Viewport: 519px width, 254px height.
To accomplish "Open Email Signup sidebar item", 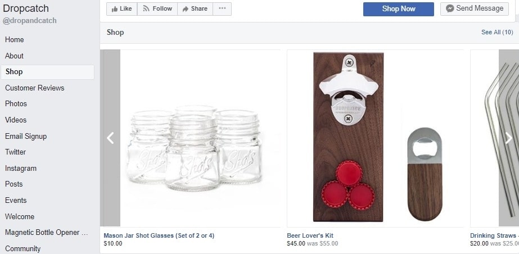I will pos(26,136).
